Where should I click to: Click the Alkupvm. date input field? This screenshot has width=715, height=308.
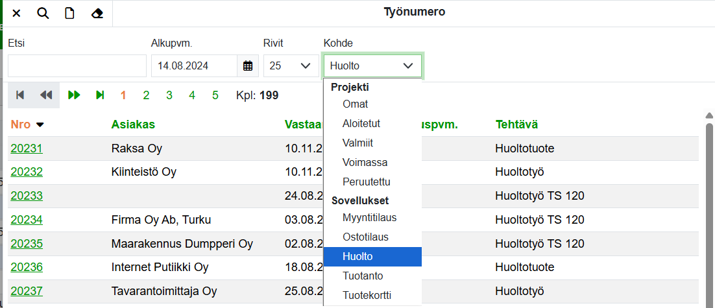pyautogui.click(x=195, y=65)
